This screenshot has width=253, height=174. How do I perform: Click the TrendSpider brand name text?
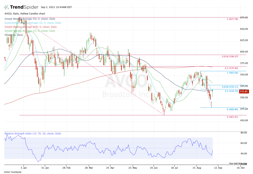(x=24, y=7)
